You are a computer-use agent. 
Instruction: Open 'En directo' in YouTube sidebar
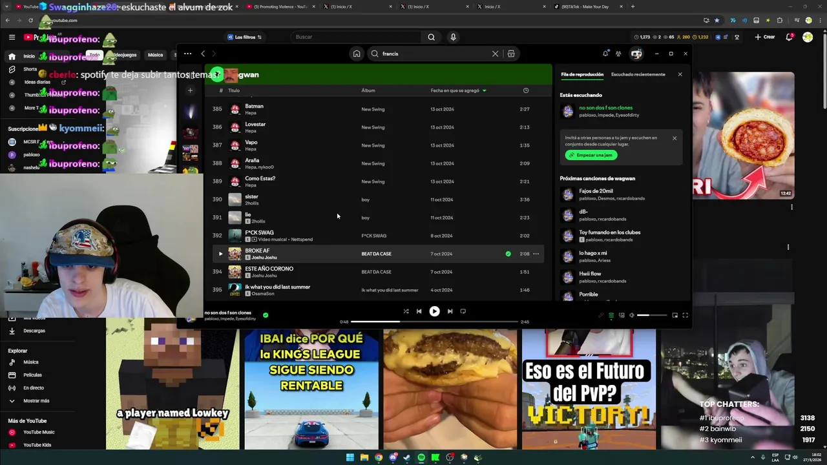34,387
